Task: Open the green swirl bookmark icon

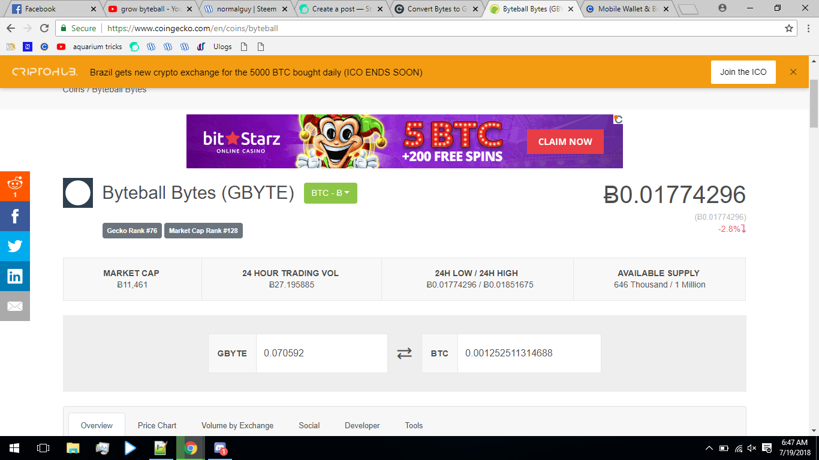Action: tap(134, 47)
